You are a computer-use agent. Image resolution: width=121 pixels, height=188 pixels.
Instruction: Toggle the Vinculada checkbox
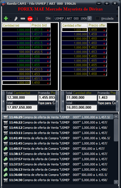point(97,18)
